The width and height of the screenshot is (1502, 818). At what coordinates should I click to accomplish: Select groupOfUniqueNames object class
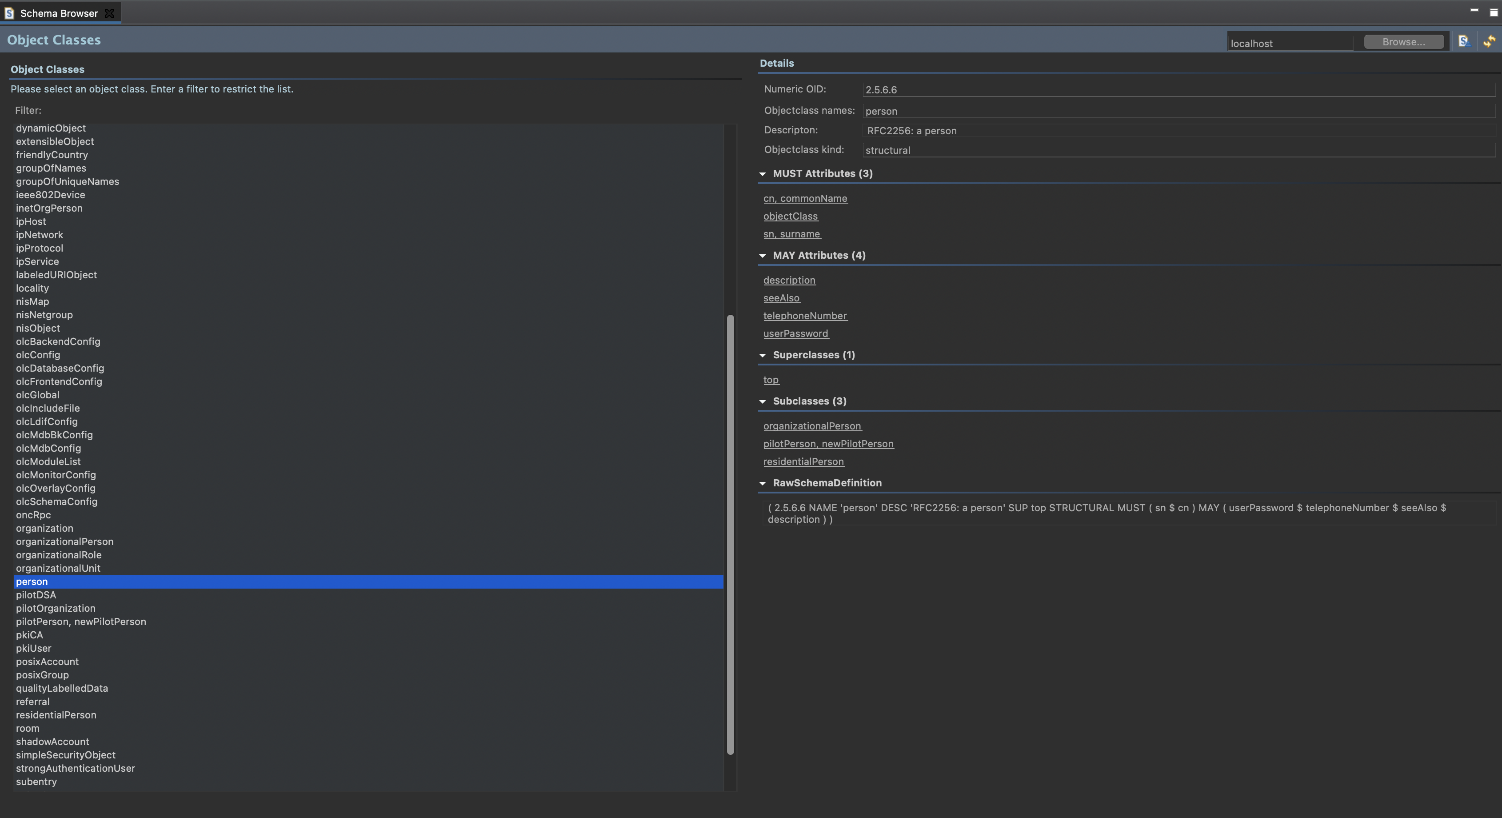pos(368,181)
